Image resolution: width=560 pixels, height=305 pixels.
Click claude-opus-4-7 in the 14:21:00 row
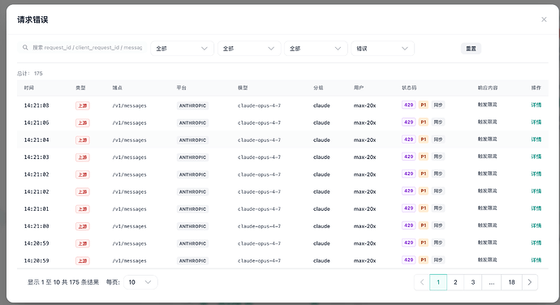tap(259, 226)
